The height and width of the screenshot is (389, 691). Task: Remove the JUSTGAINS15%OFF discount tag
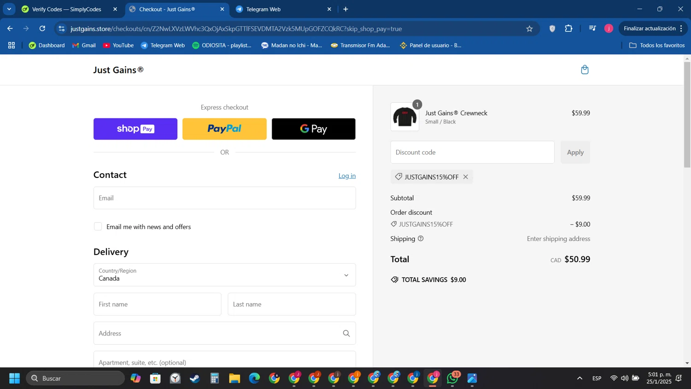(x=466, y=177)
